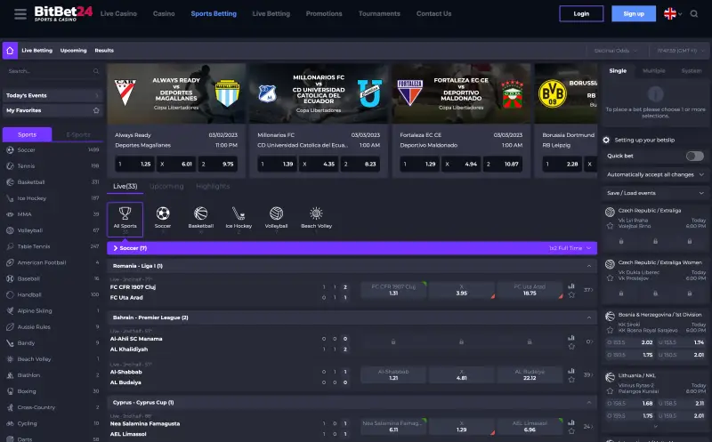The height and width of the screenshot is (442, 712).
Task: Open the hamburger menu icon
Action: point(20,14)
